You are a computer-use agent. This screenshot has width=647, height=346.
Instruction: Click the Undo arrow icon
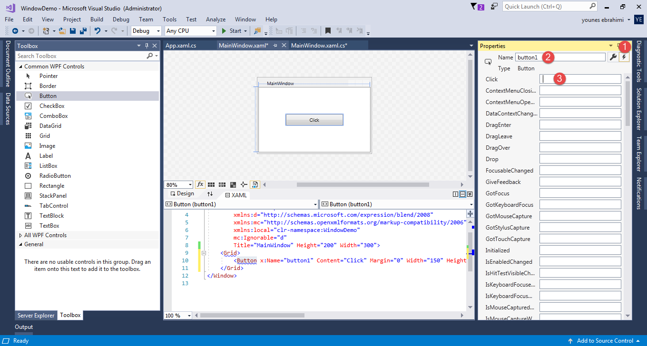(97, 31)
